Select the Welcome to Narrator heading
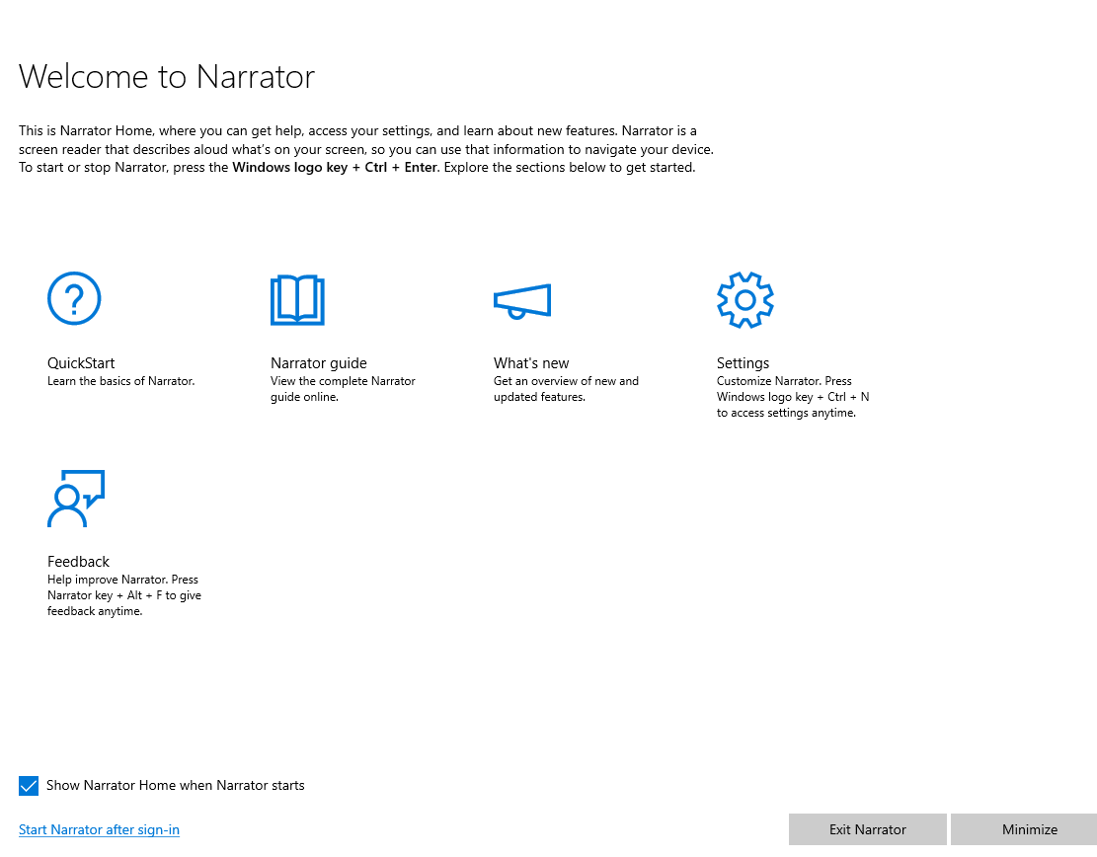 click(167, 76)
